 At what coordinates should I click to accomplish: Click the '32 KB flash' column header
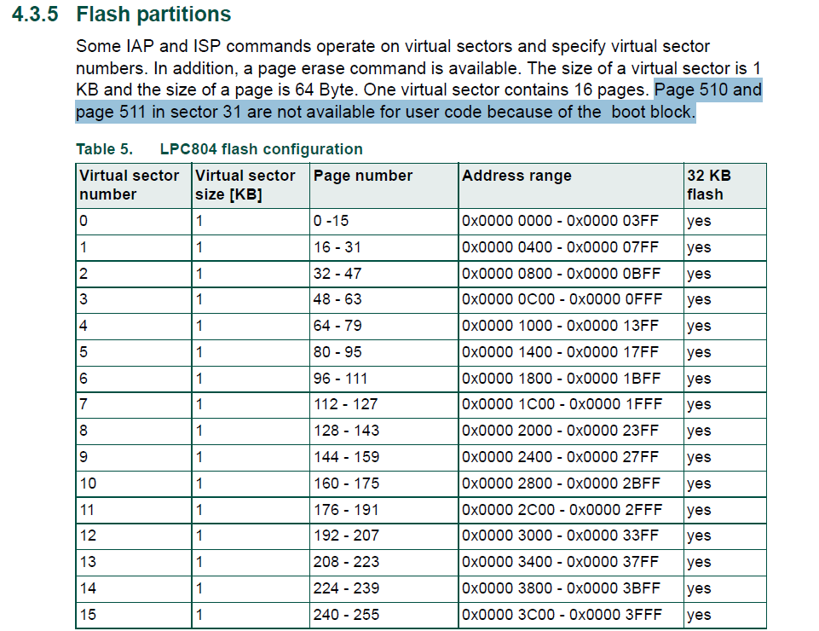725,185
